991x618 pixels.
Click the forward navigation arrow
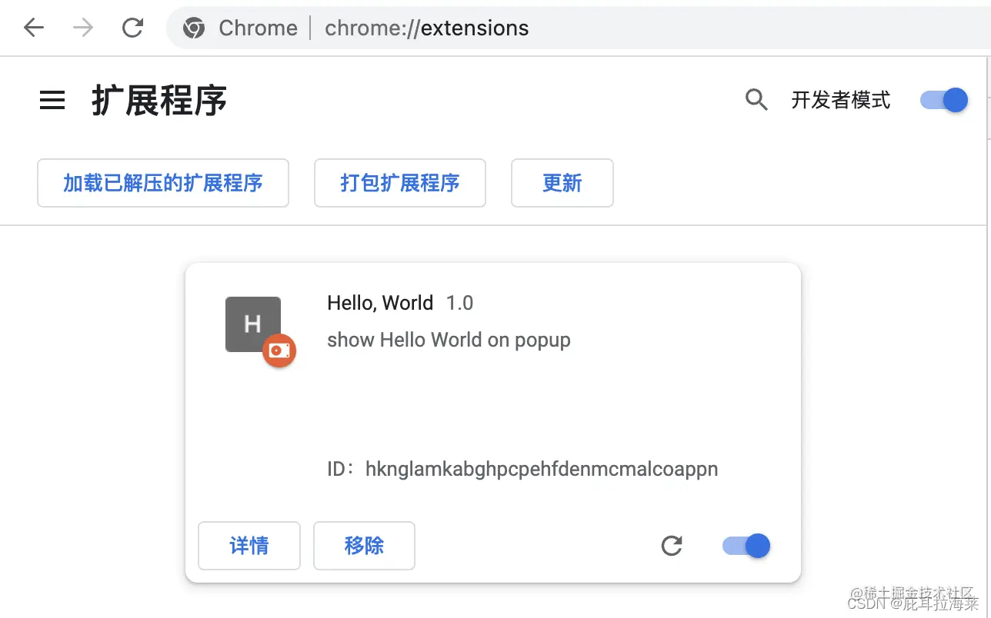pos(82,28)
